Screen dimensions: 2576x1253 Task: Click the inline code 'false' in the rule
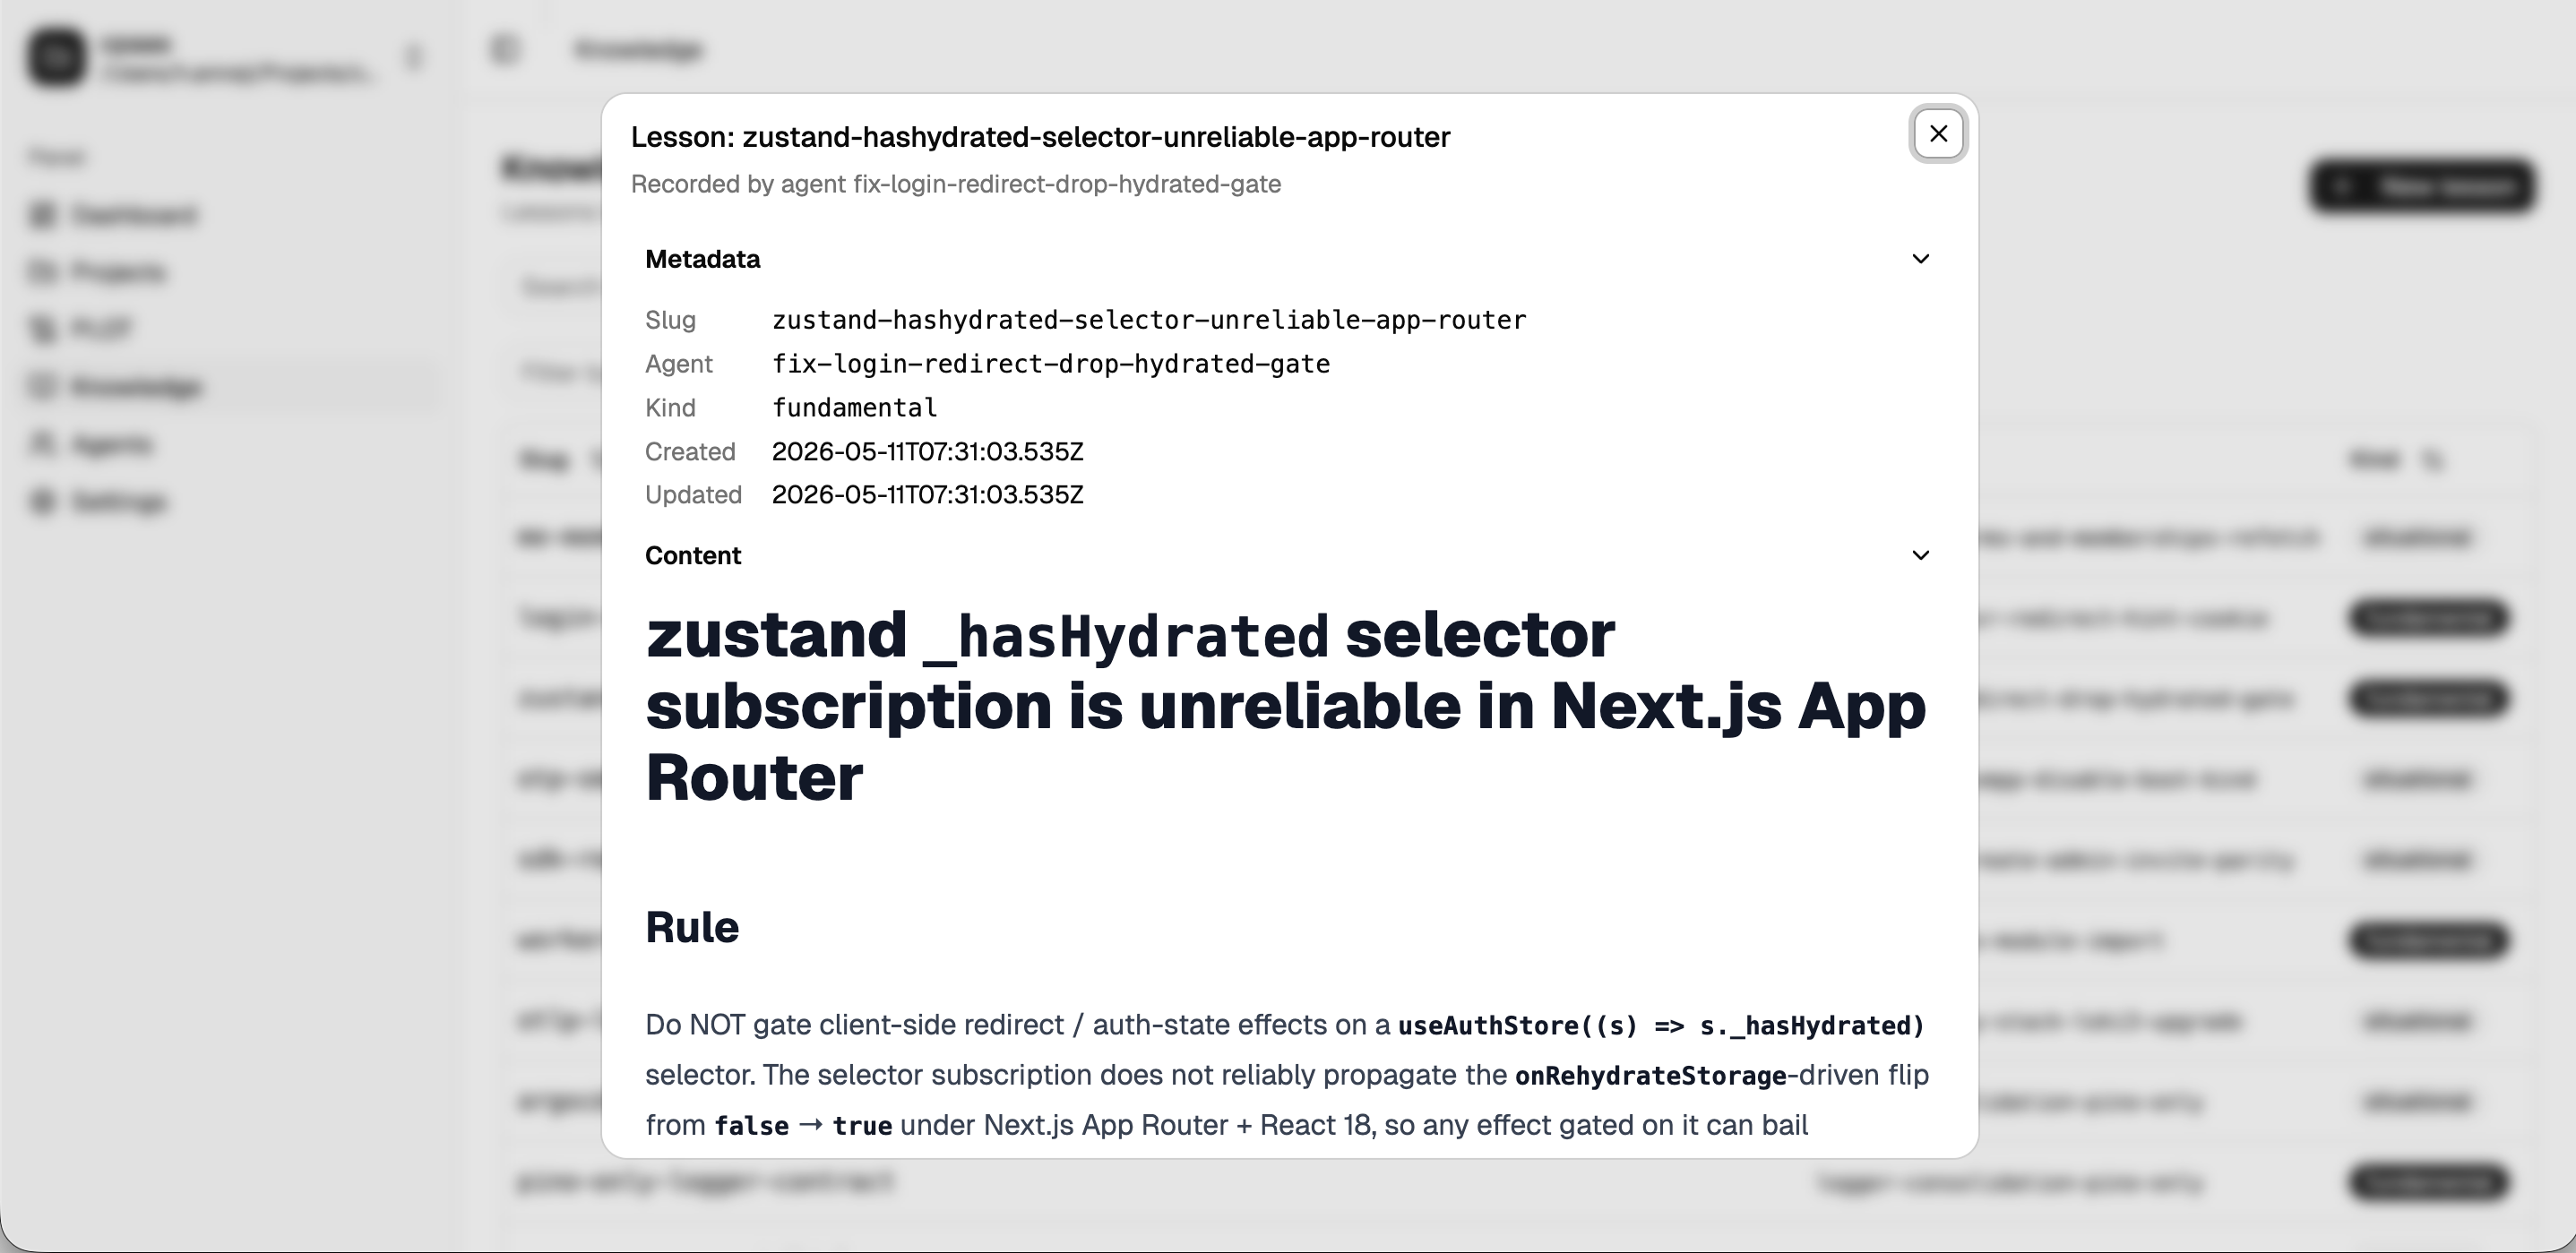[x=751, y=1125]
